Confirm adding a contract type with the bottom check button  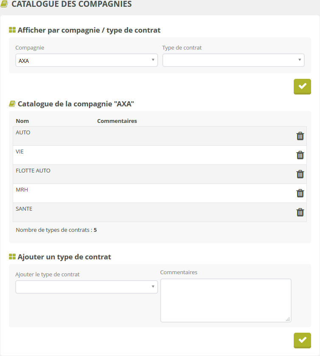pos(302,340)
